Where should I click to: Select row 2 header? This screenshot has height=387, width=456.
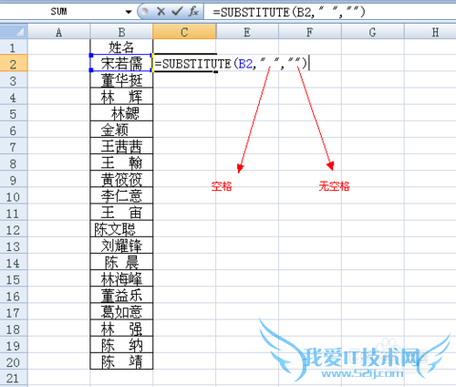pyautogui.click(x=14, y=63)
